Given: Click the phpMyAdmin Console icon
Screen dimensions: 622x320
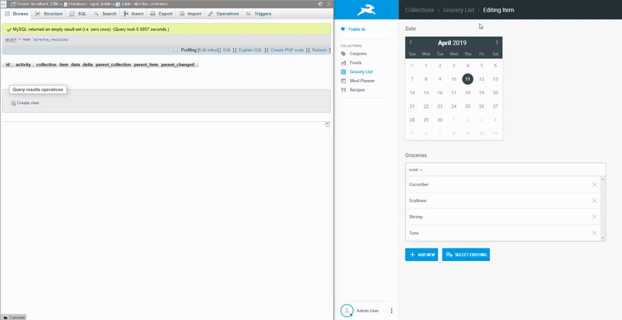Looking at the screenshot, I should (x=5, y=318).
